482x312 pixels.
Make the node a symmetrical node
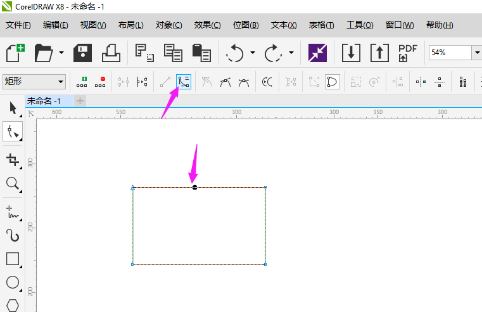pyautogui.click(x=244, y=82)
